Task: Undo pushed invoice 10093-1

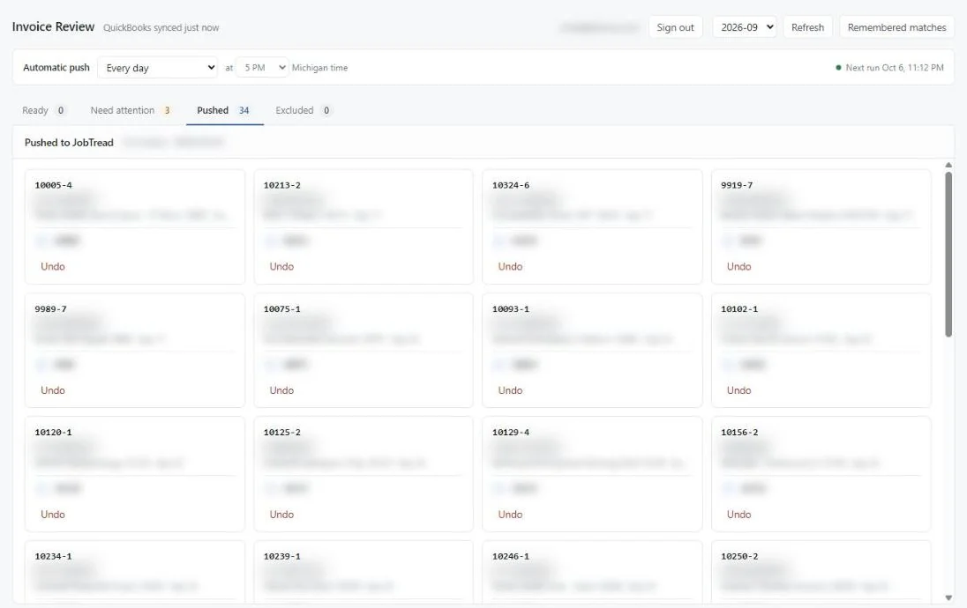Action: (x=510, y=390)
